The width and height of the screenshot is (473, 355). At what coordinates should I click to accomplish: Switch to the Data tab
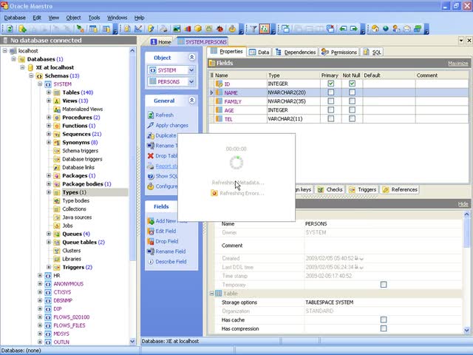[x=259, y=53]
